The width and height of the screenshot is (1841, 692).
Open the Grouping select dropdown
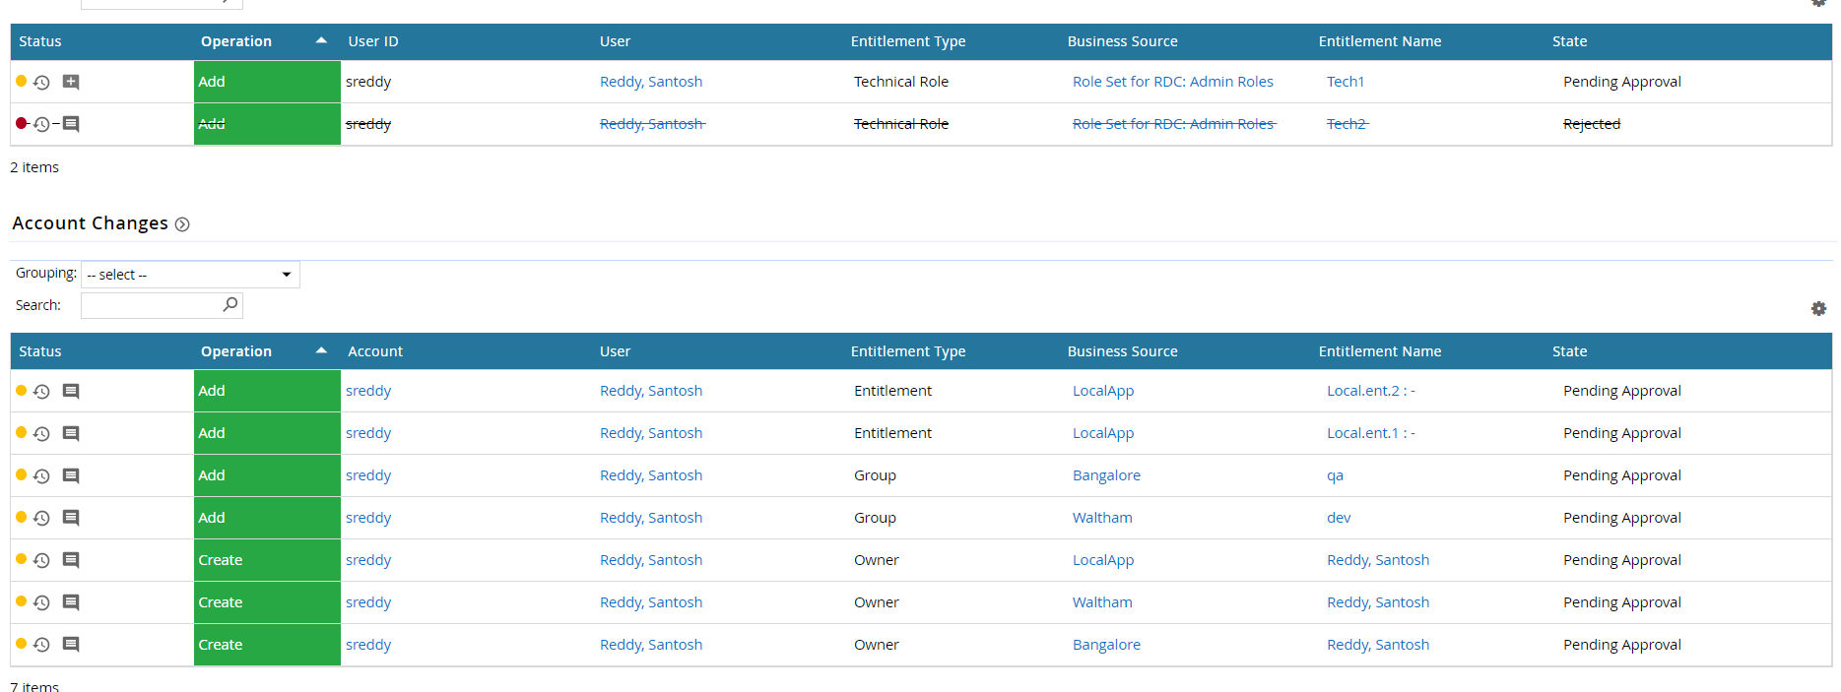[190, 275]
